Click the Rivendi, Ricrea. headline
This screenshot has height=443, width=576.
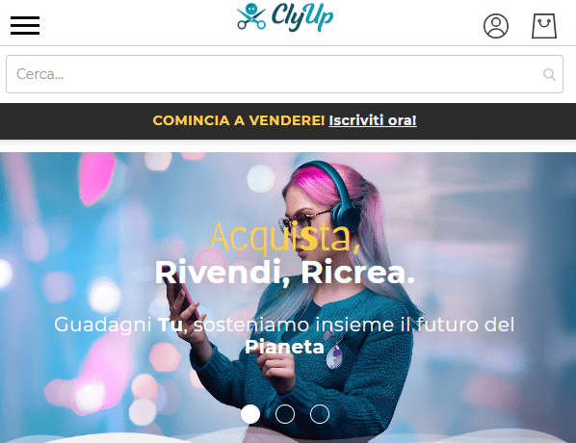(x=285, y=273)
